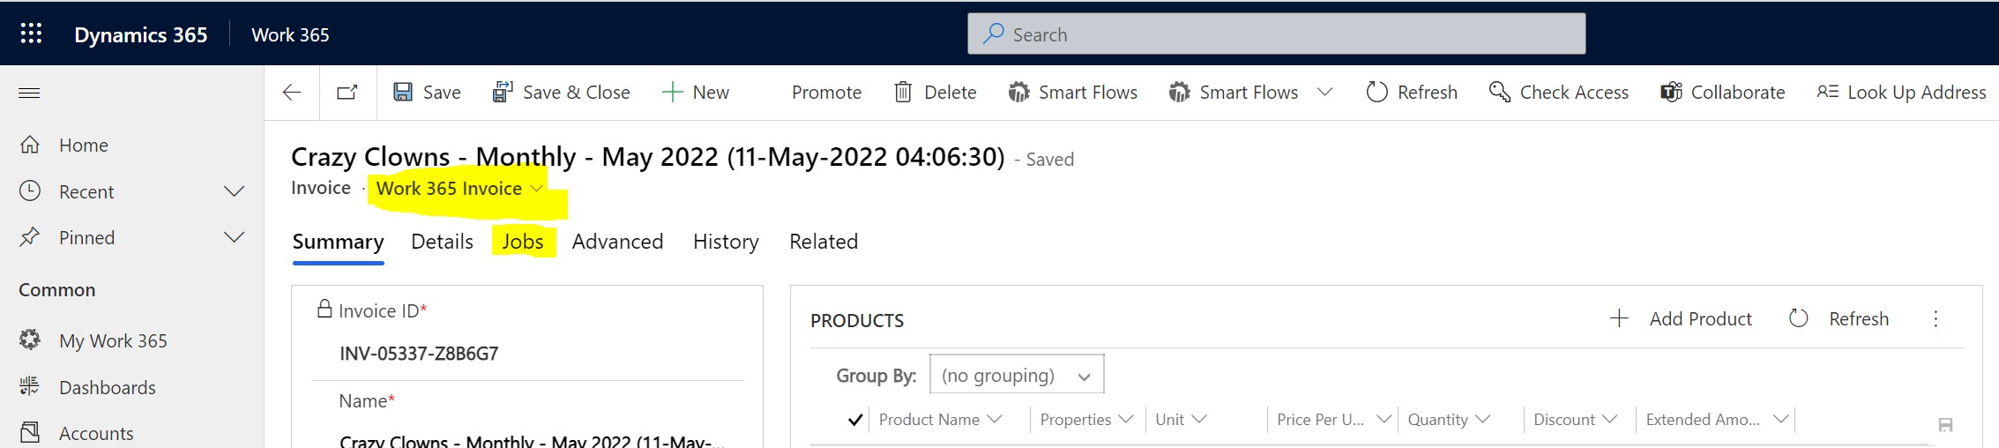Click the Delete button label

(950, 93)
